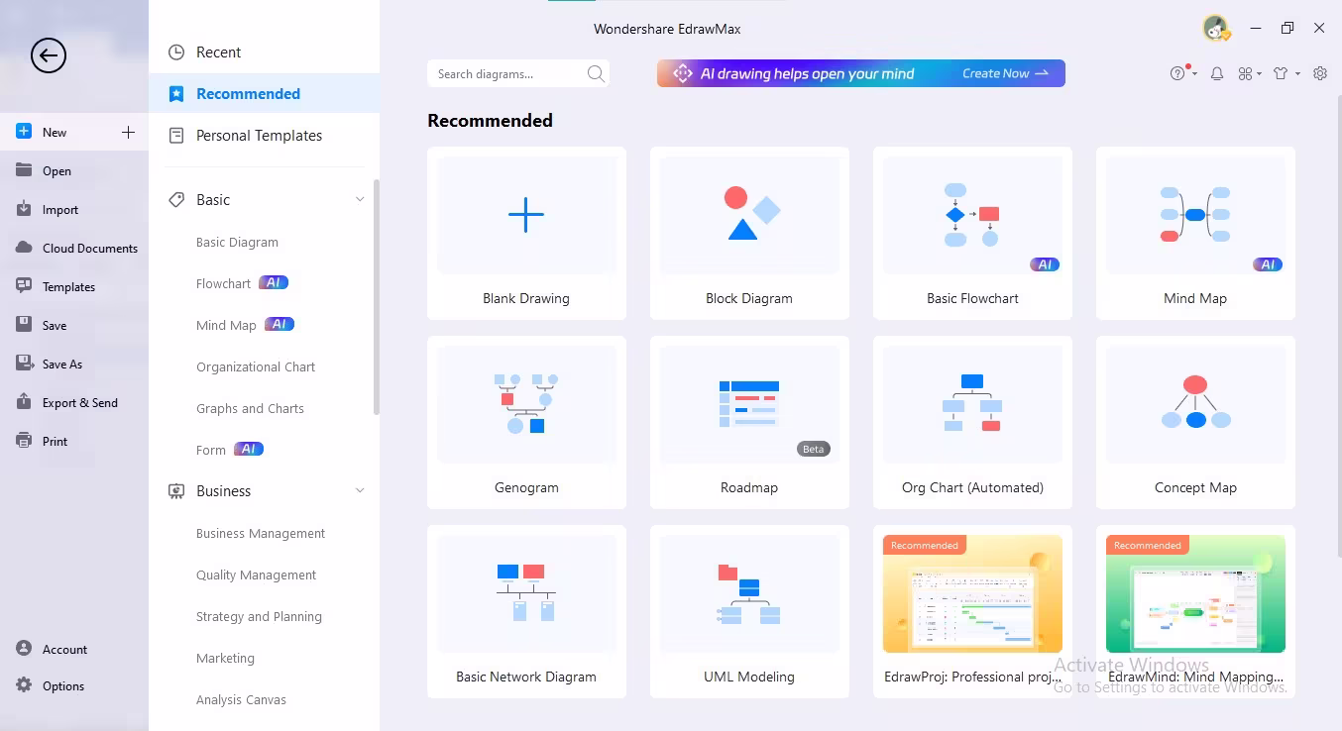Viewport: 1342px width, 731px height.
Task: Open Organizational Chart category
Action: point(256,366)
